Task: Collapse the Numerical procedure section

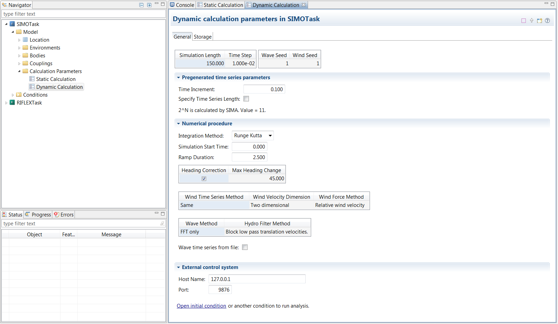Action: 178,124
